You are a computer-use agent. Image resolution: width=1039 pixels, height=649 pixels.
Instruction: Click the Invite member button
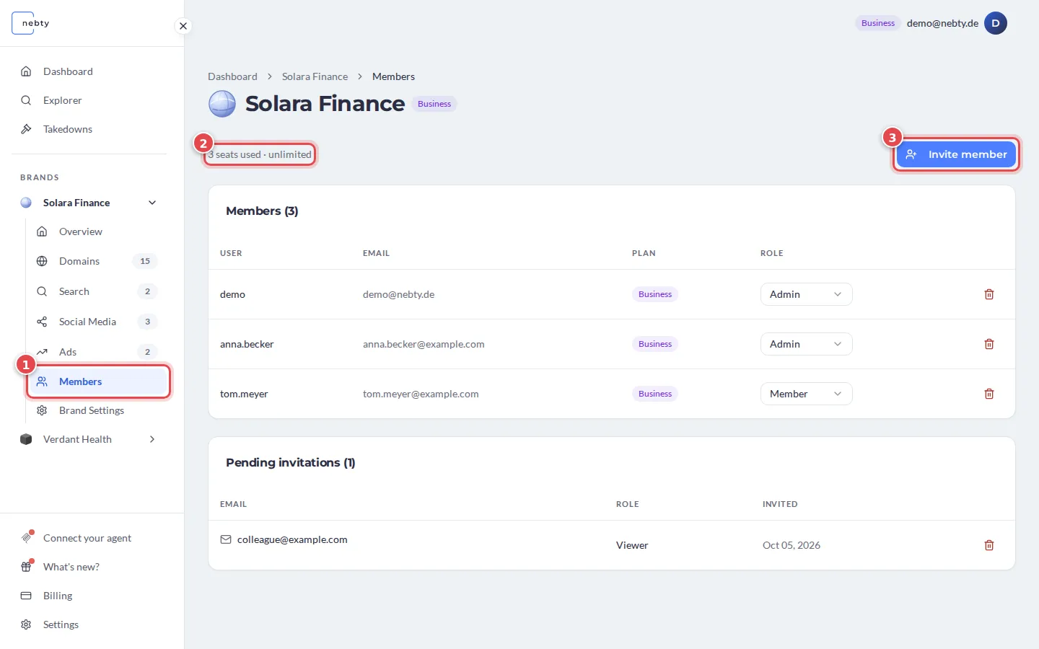(x=956, y=154)
